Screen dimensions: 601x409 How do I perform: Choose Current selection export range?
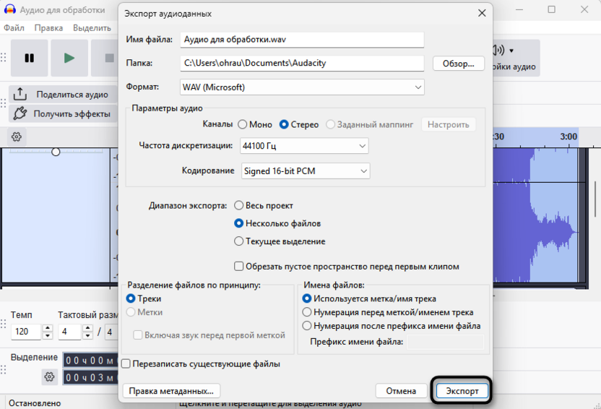pos(239,241)
